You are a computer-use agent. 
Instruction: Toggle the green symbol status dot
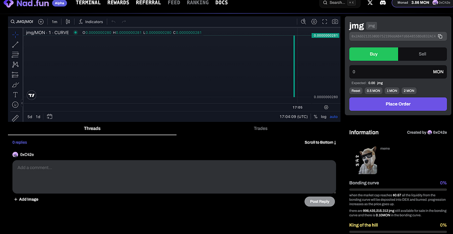[75, 32]
